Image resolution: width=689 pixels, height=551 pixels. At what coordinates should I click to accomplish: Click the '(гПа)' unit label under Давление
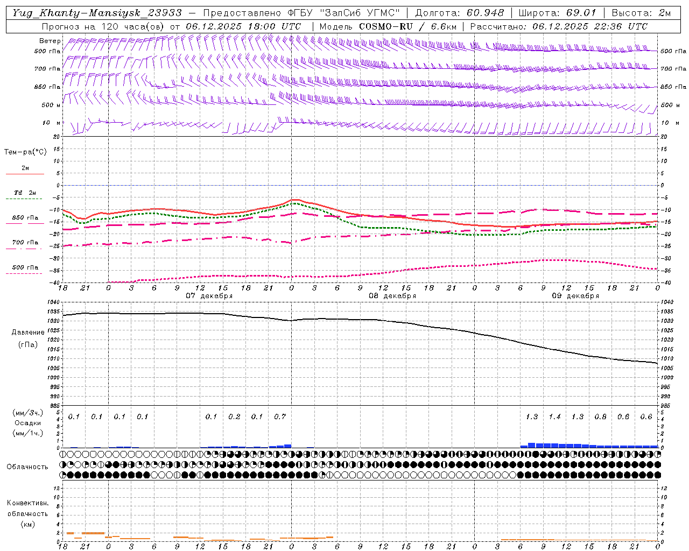coord(28,345)
